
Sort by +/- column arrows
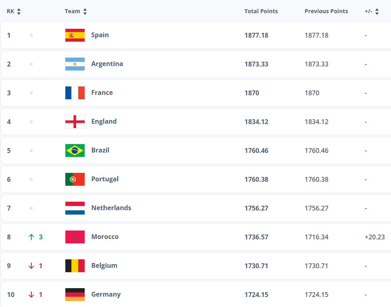377,12
